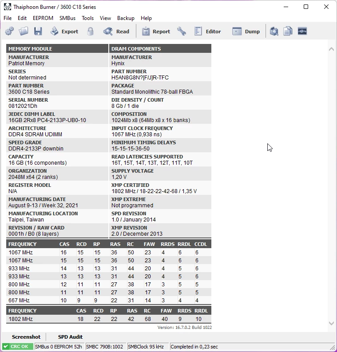Image resolution: width=337 pixels, height=352 pixels.
Task: Click the '1802 MHz' XMP frequency row
Action: click(109, 319)
